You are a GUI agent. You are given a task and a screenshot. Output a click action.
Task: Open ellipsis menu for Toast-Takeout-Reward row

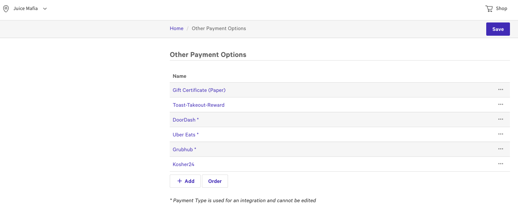point(500,105)
